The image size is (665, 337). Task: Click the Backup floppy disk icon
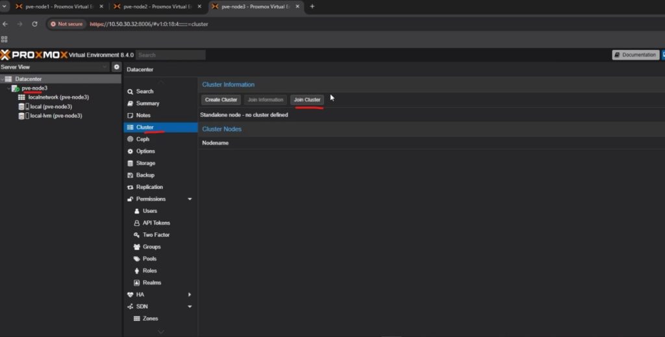(130, 175)
